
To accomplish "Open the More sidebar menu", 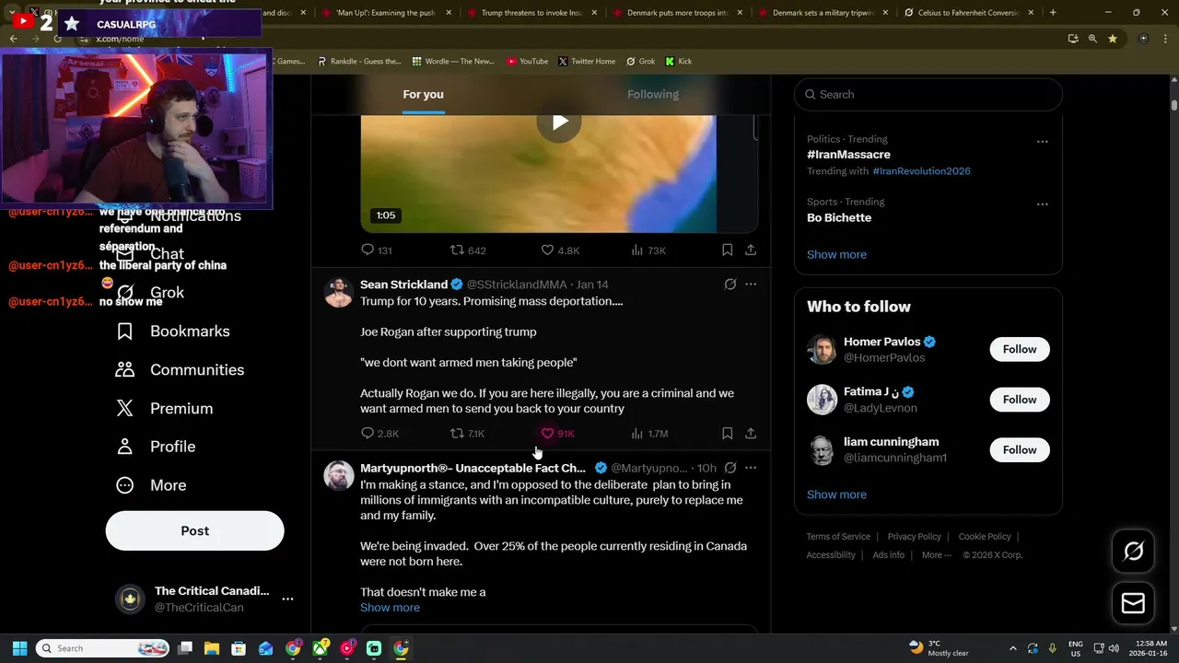I will [150, 485].
